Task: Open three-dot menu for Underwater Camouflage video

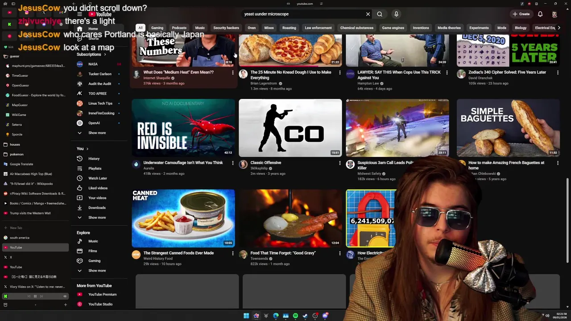Action: (232, 163)
